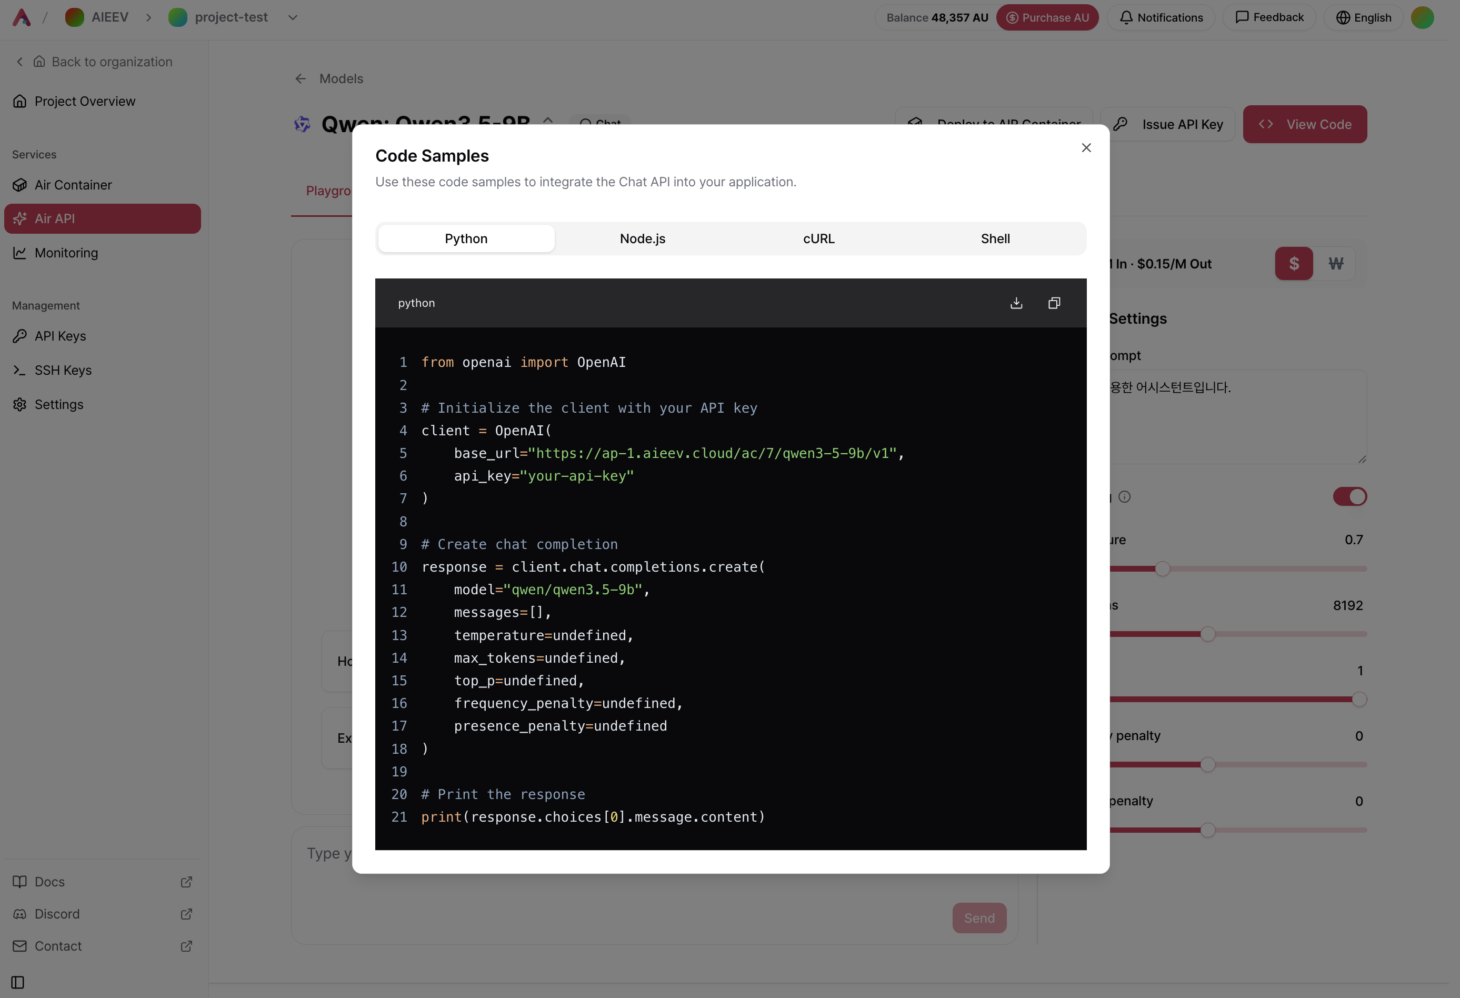Select Air API in sidebar

[103, 218]
